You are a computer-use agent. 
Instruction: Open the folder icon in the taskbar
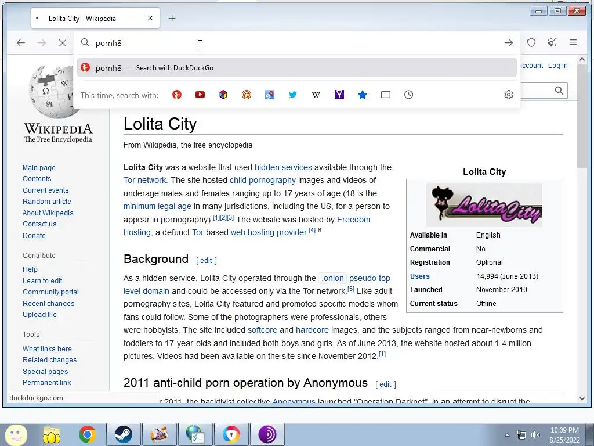pos(52,434)
